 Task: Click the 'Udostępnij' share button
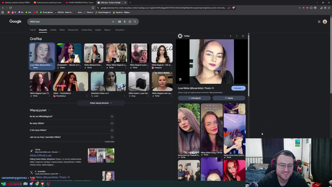194,98
